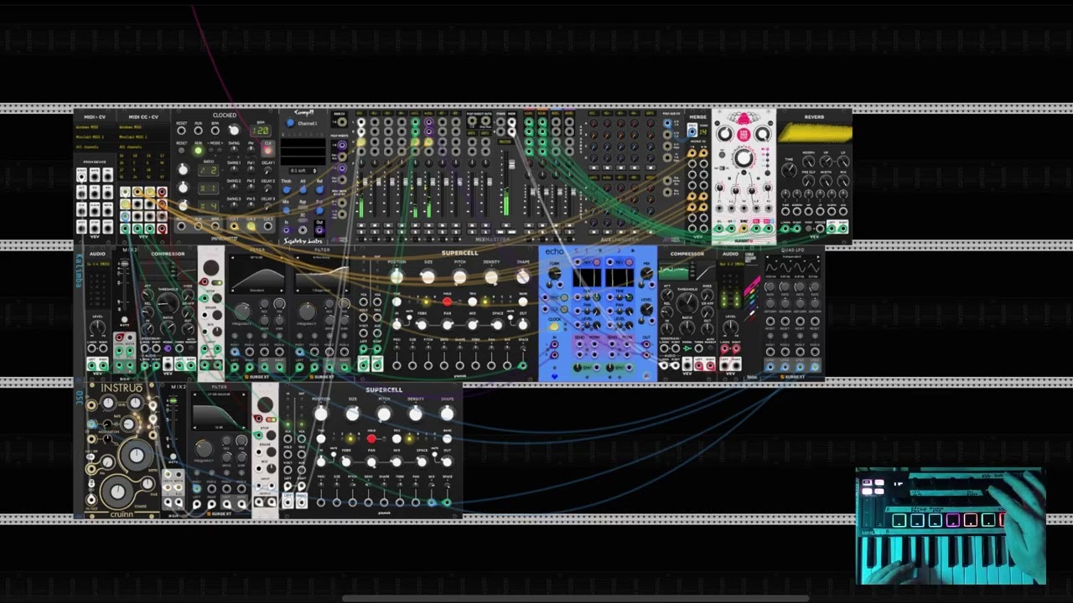Toggle the Byp bypass switch on Compll
The height and width of the screenshot is (603, 1073).
303,207
